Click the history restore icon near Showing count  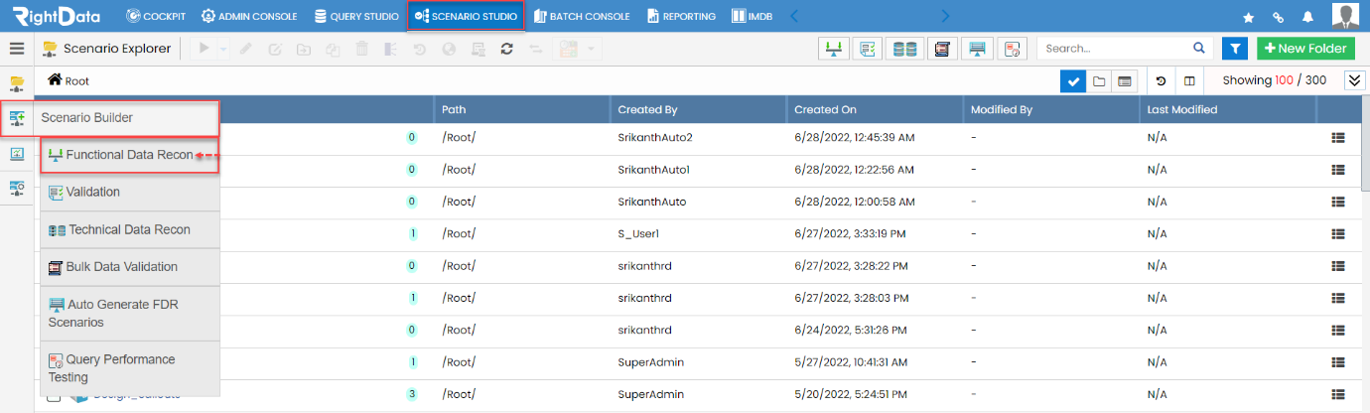1161,80
